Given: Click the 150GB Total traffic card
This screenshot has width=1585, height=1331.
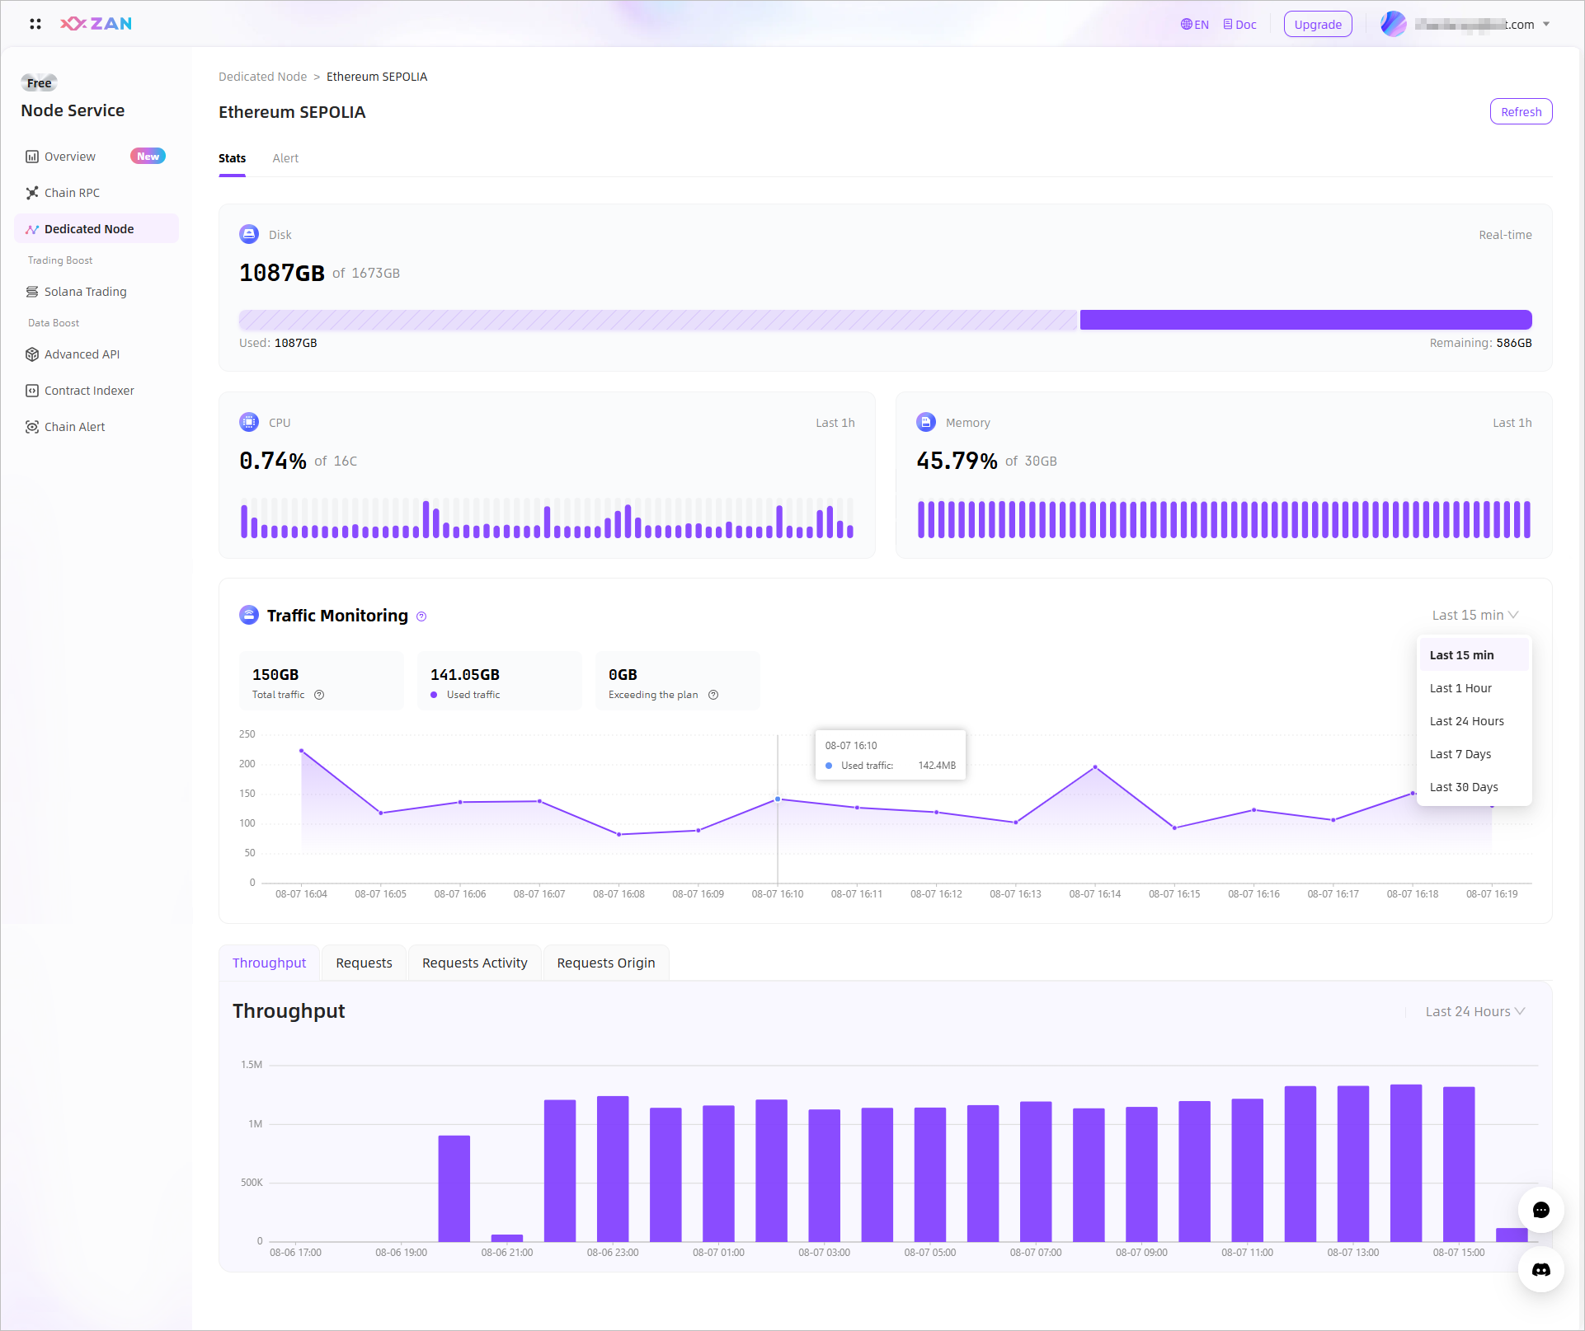Looking at the screenshot, I should point(322,681).
